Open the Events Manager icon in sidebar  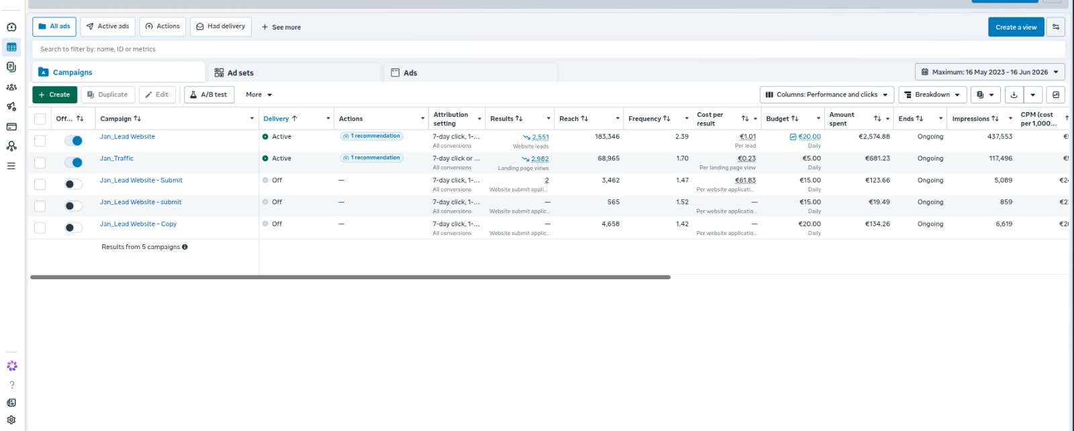point(11,146)
